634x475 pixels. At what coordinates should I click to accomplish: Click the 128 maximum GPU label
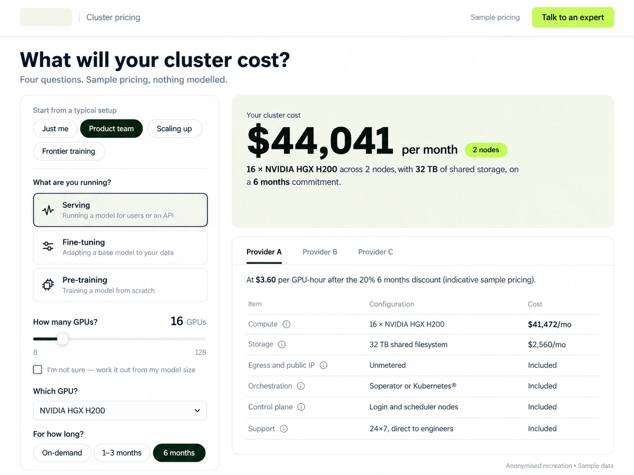[x=201, y=353]
